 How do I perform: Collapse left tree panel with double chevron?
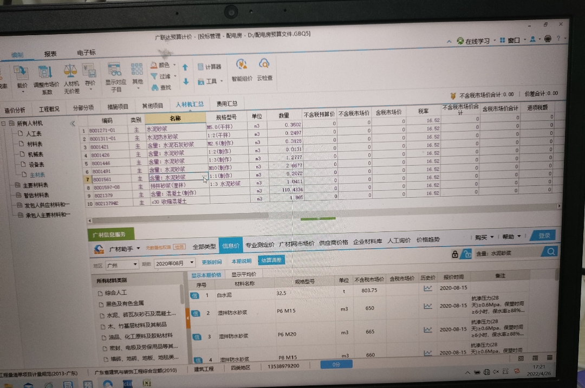[73, 123]
